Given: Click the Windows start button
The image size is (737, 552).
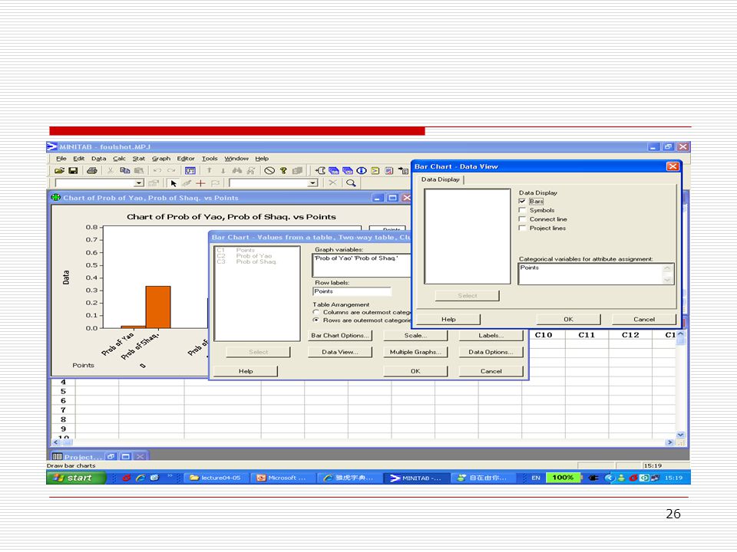Looking at the screenshot, I should pyautogui.click(x=76, y=478).
